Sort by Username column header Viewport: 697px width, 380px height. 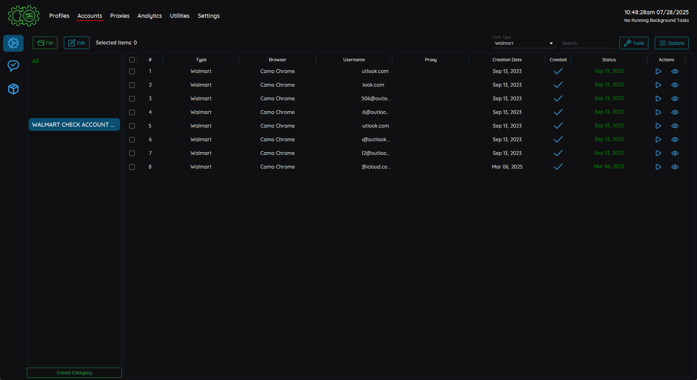coord(354,60)
